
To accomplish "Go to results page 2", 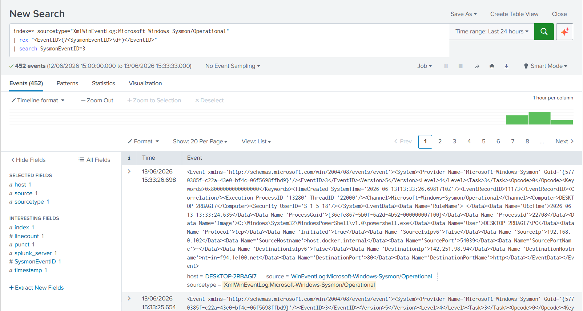I will (440, 142).
